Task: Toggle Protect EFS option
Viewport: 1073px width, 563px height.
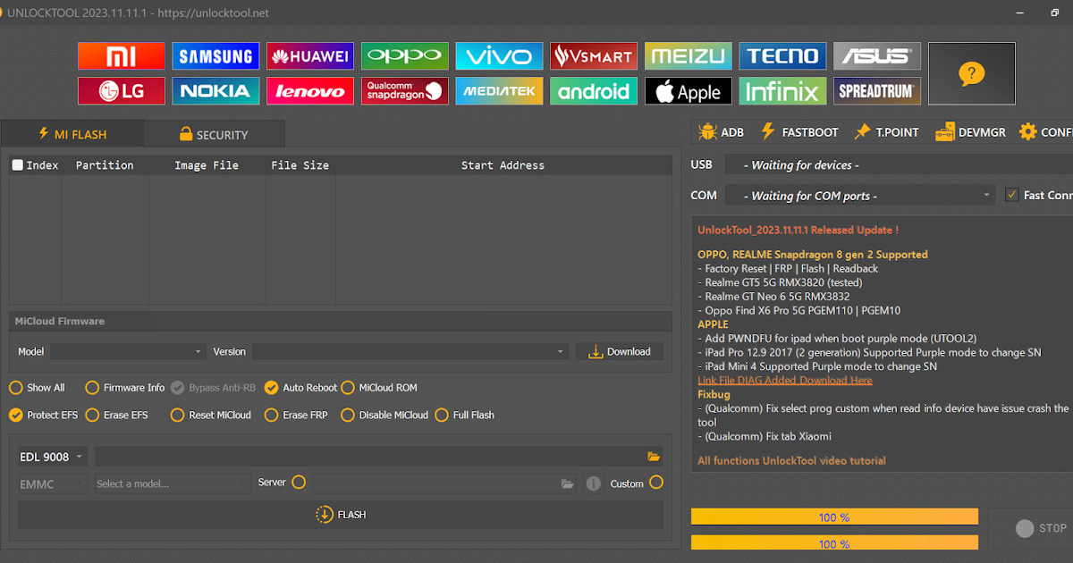Action: pos(43,415)
